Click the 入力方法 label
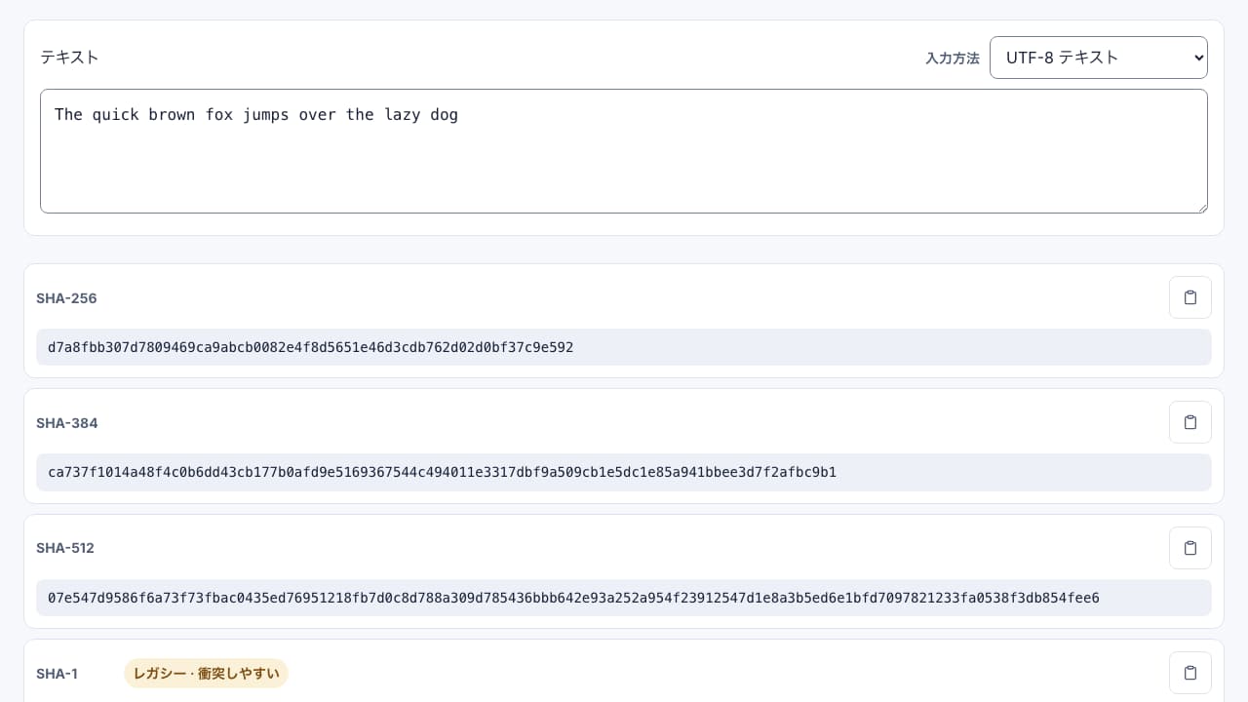 (953, 58)
